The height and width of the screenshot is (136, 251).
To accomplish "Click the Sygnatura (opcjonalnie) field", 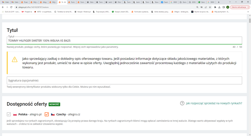I will coord(124,80).
